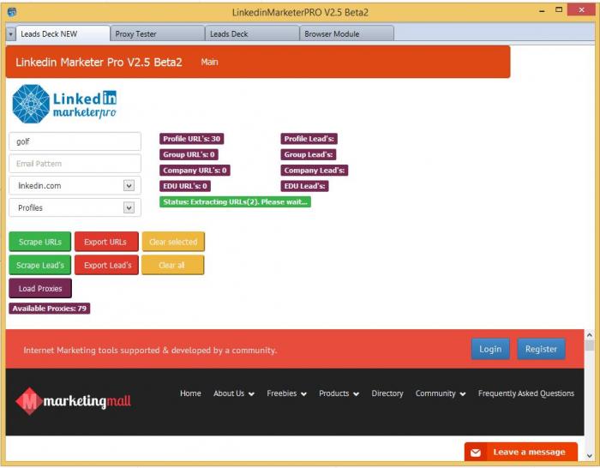Expand the Profiles type dropdown
Image resolution: width=600 pixels, height=468 pixels.
coord(129,207)
